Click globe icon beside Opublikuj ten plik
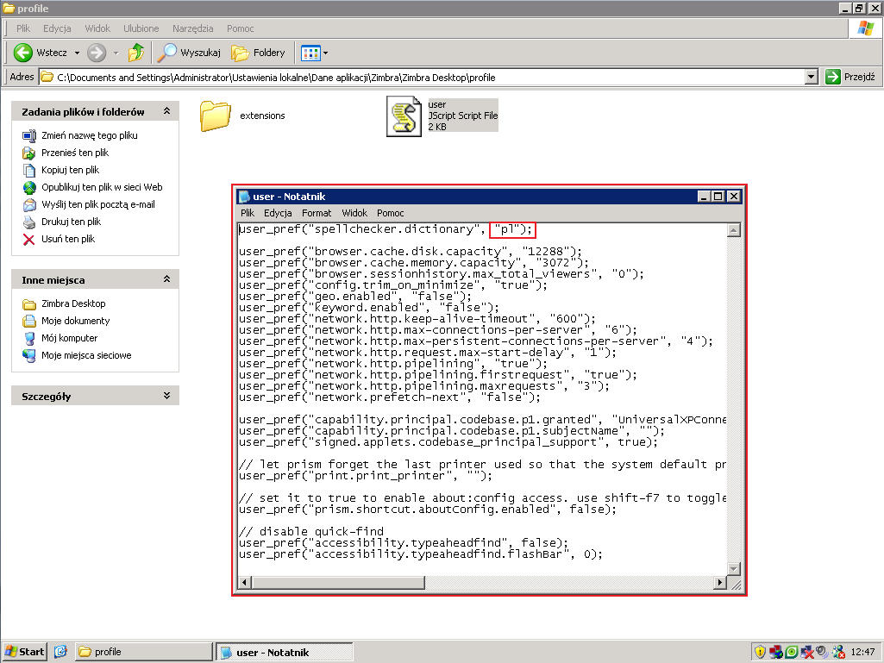 29,187
